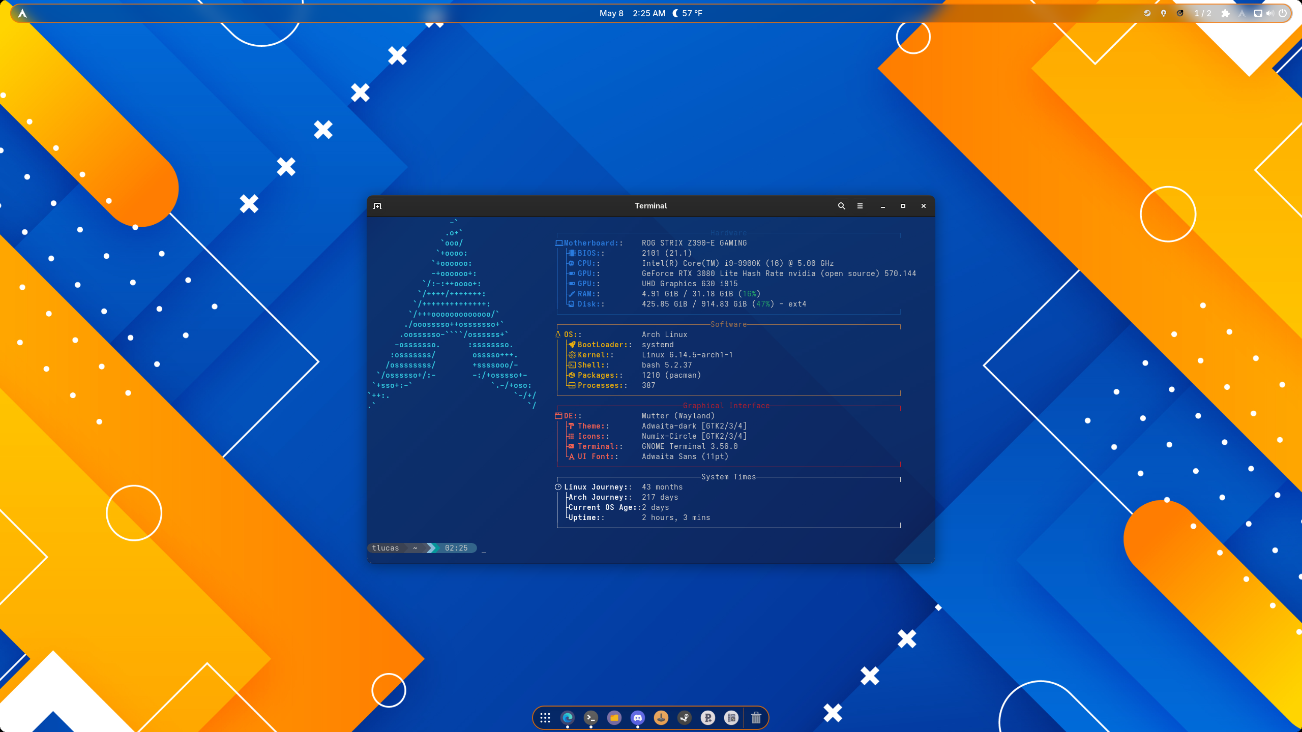This screenshot has width=1302, height=732.
Task: Switch workspace via the 1 / 2 indicator
Action: coord(1203,13)
